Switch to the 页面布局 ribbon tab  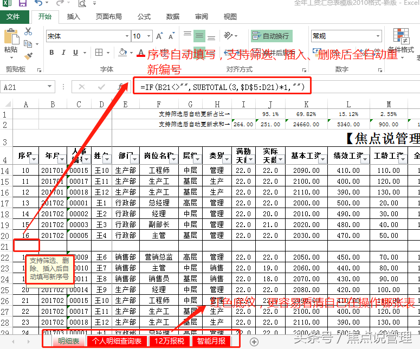pyautogui.click(x=109, y=17)
